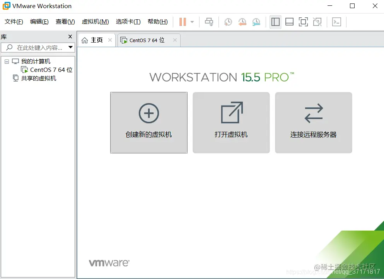Click the VMware Workstation title bar icon

7,6
